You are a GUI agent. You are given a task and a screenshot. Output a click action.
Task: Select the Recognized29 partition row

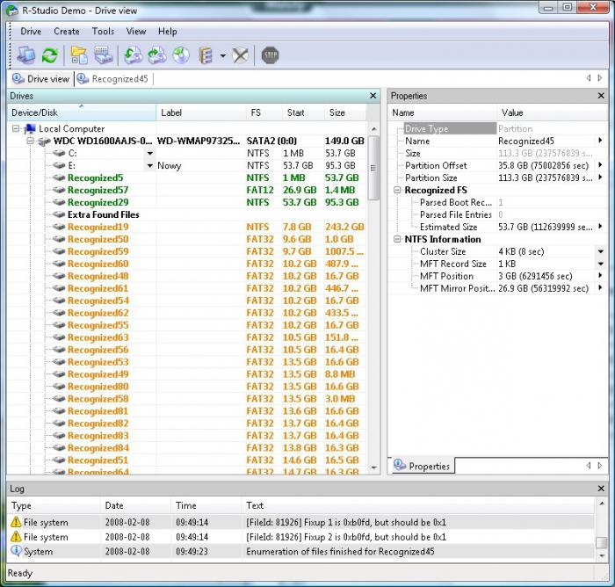(186, 202)
